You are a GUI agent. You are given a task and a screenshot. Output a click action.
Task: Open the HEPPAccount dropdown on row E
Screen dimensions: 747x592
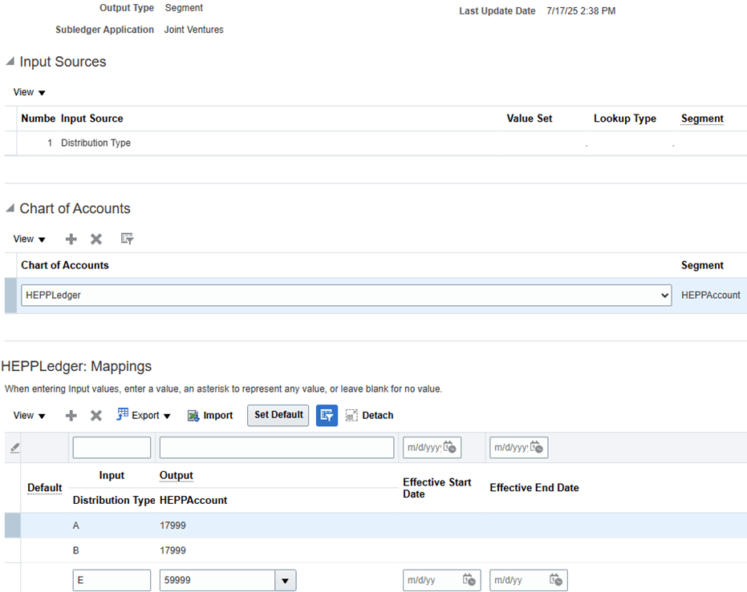[286, 580]
